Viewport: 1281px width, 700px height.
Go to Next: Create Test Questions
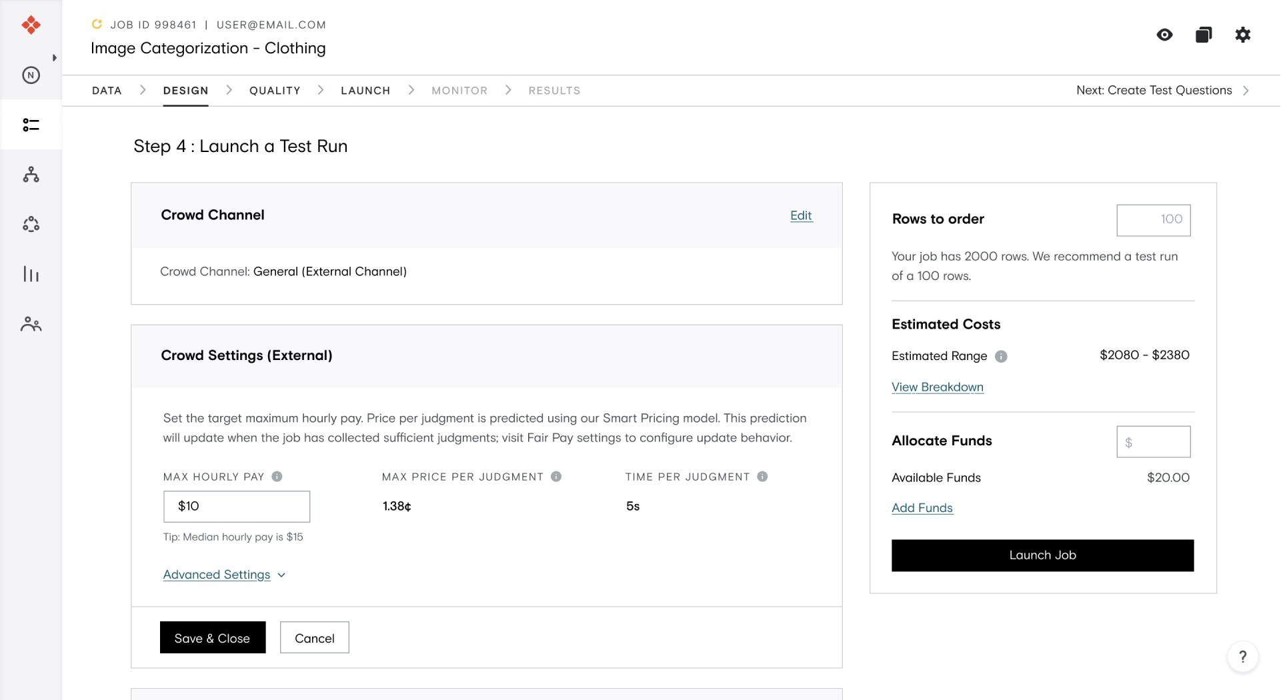(x=1154, y=90)
